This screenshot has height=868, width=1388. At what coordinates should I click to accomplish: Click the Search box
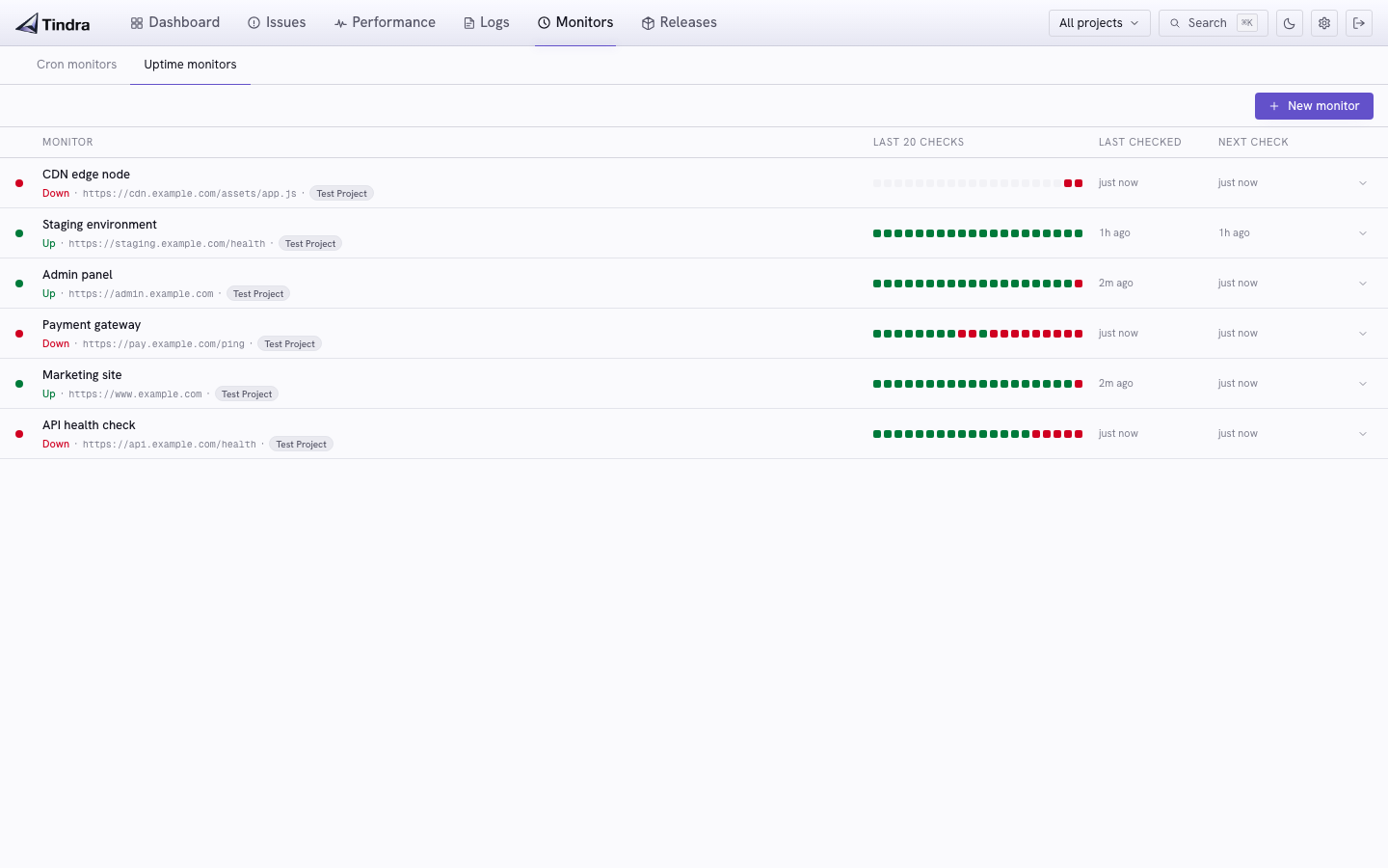click(1213, 23)
